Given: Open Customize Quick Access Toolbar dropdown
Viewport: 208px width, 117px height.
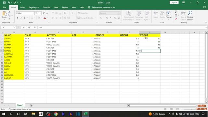Looking at the screenshot, I should click(x=20, y=3).
